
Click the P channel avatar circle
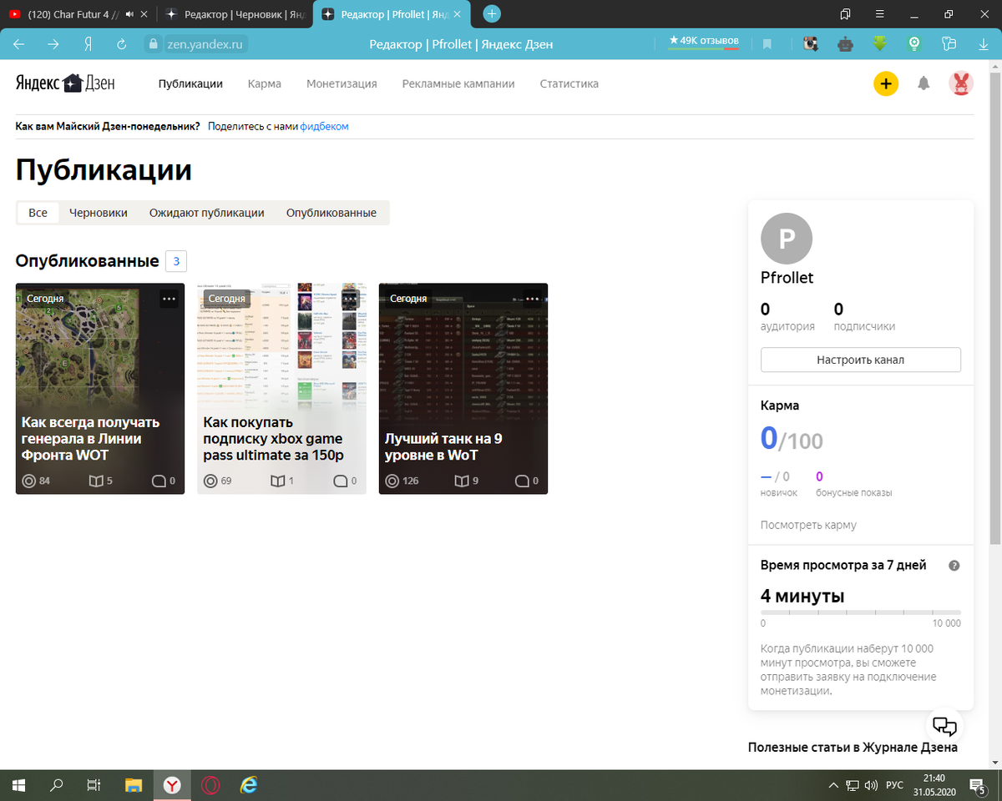787,239
